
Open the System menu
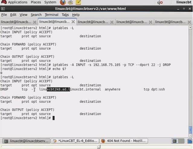pyautogui.click(x=50, y=2)
